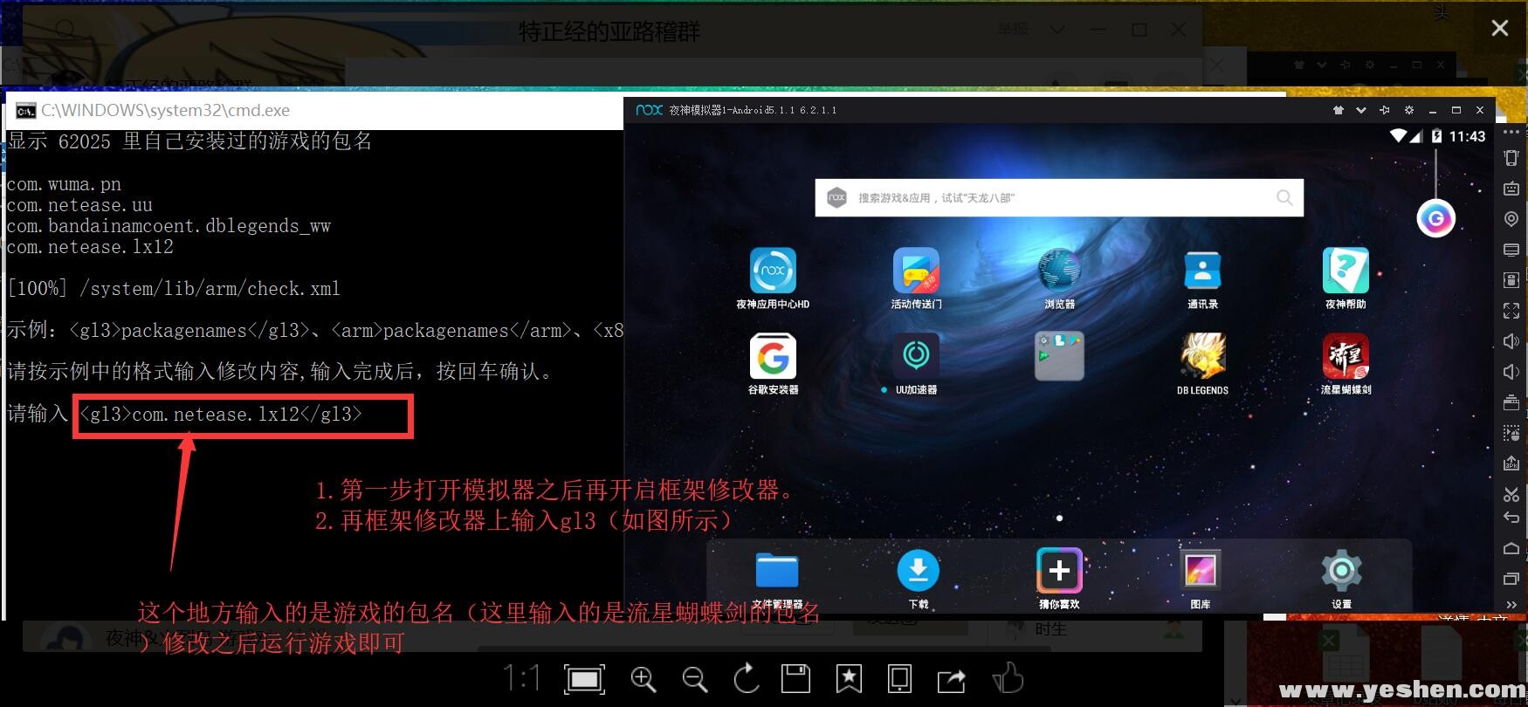Screen dimensions: 1528x707
Task: Click Nox volume up sidebar icon
Action: tap(1511, 341)
